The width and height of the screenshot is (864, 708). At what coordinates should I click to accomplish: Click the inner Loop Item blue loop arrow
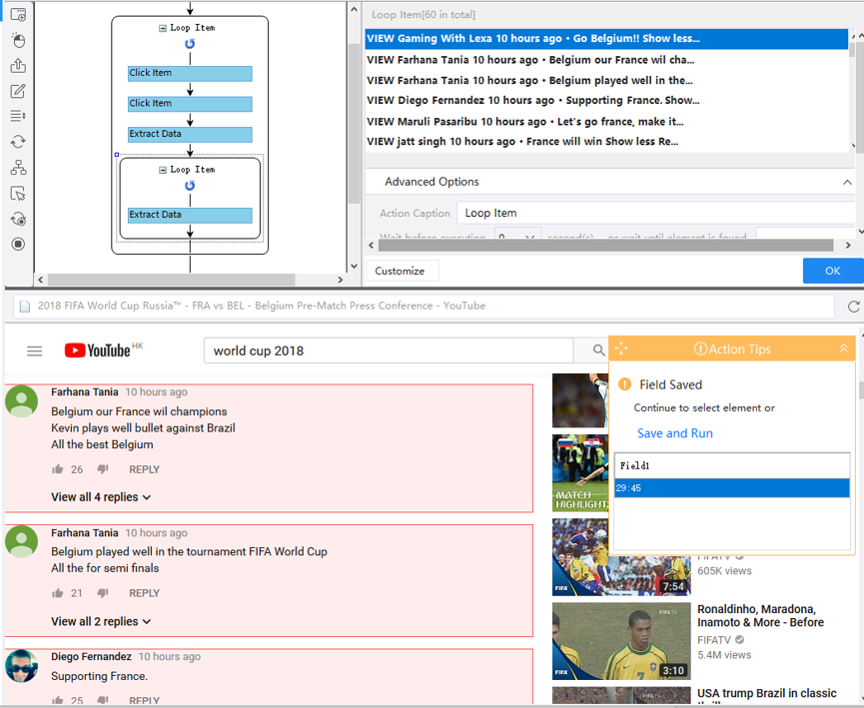(190, 186)
